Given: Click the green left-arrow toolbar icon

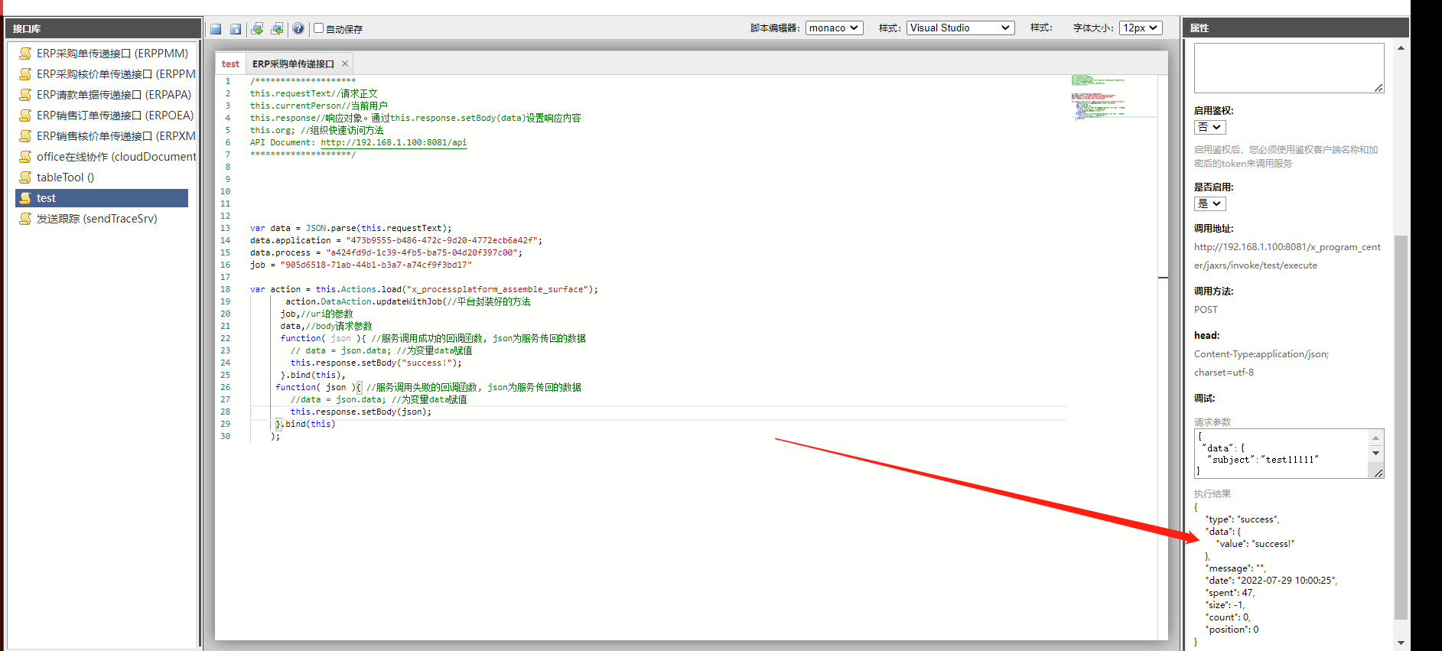Looking at the screenshot, I should point(277,29).
